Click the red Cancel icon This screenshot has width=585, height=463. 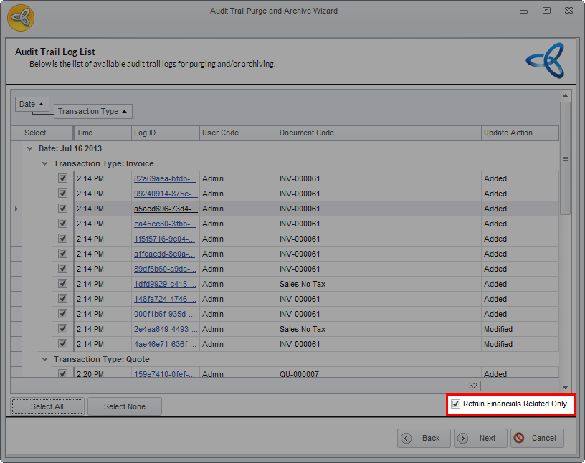[x=519, y=438]
